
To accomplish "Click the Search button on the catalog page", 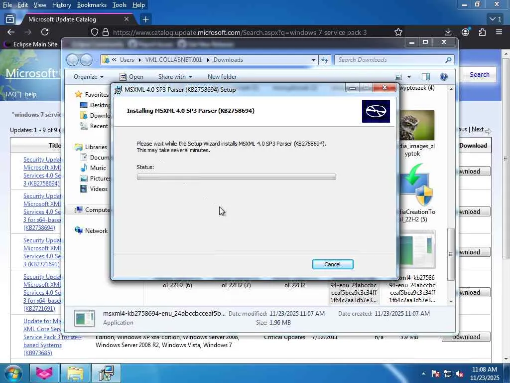I will click(479, 74).
